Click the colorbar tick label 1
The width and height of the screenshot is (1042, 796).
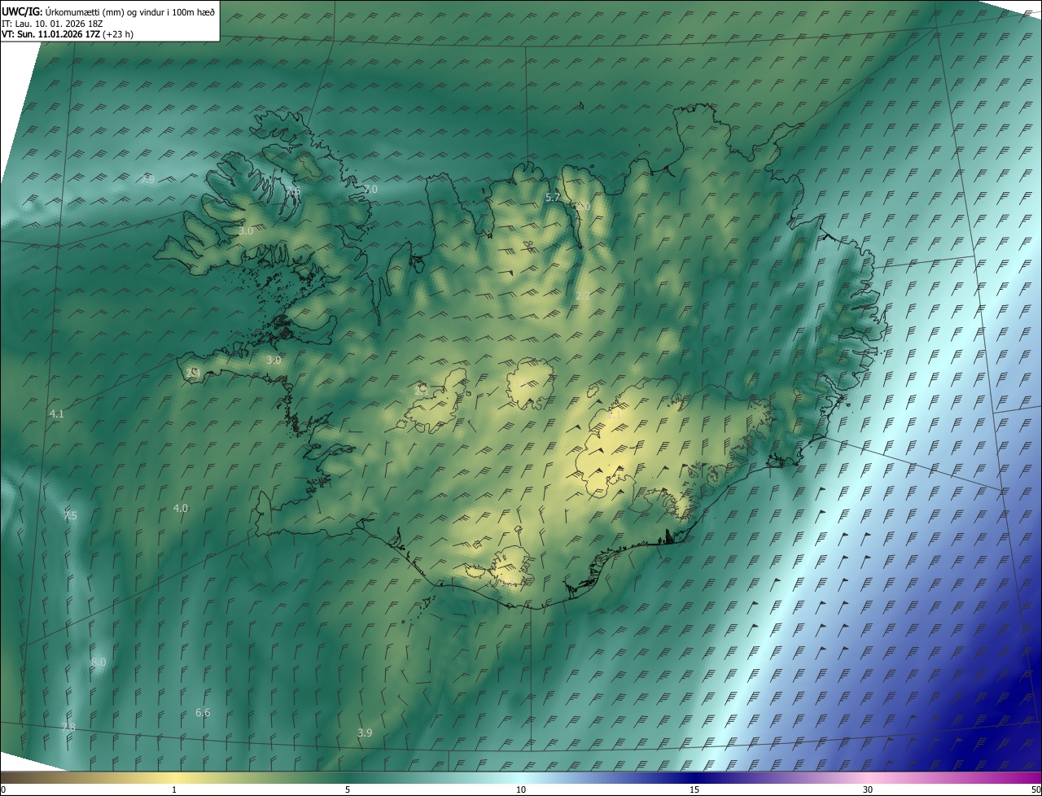[174, 789]
